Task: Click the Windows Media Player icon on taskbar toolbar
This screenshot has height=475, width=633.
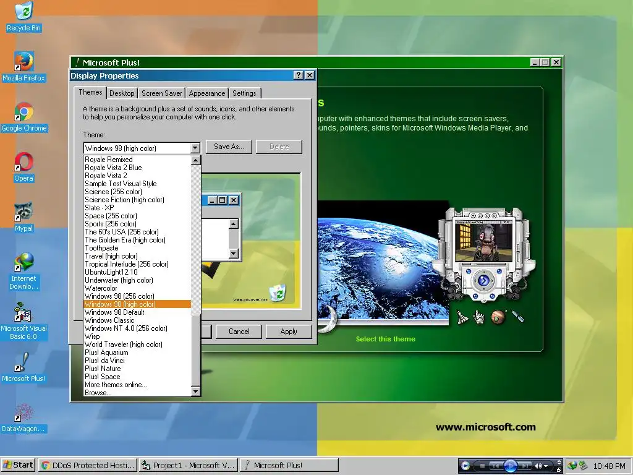Action: click(465, 466)
